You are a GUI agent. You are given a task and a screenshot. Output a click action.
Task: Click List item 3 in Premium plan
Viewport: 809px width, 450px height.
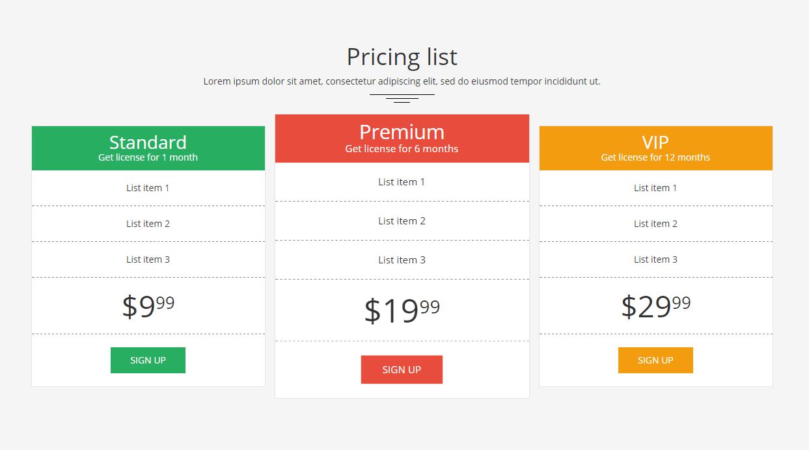(x=402, y=260)
